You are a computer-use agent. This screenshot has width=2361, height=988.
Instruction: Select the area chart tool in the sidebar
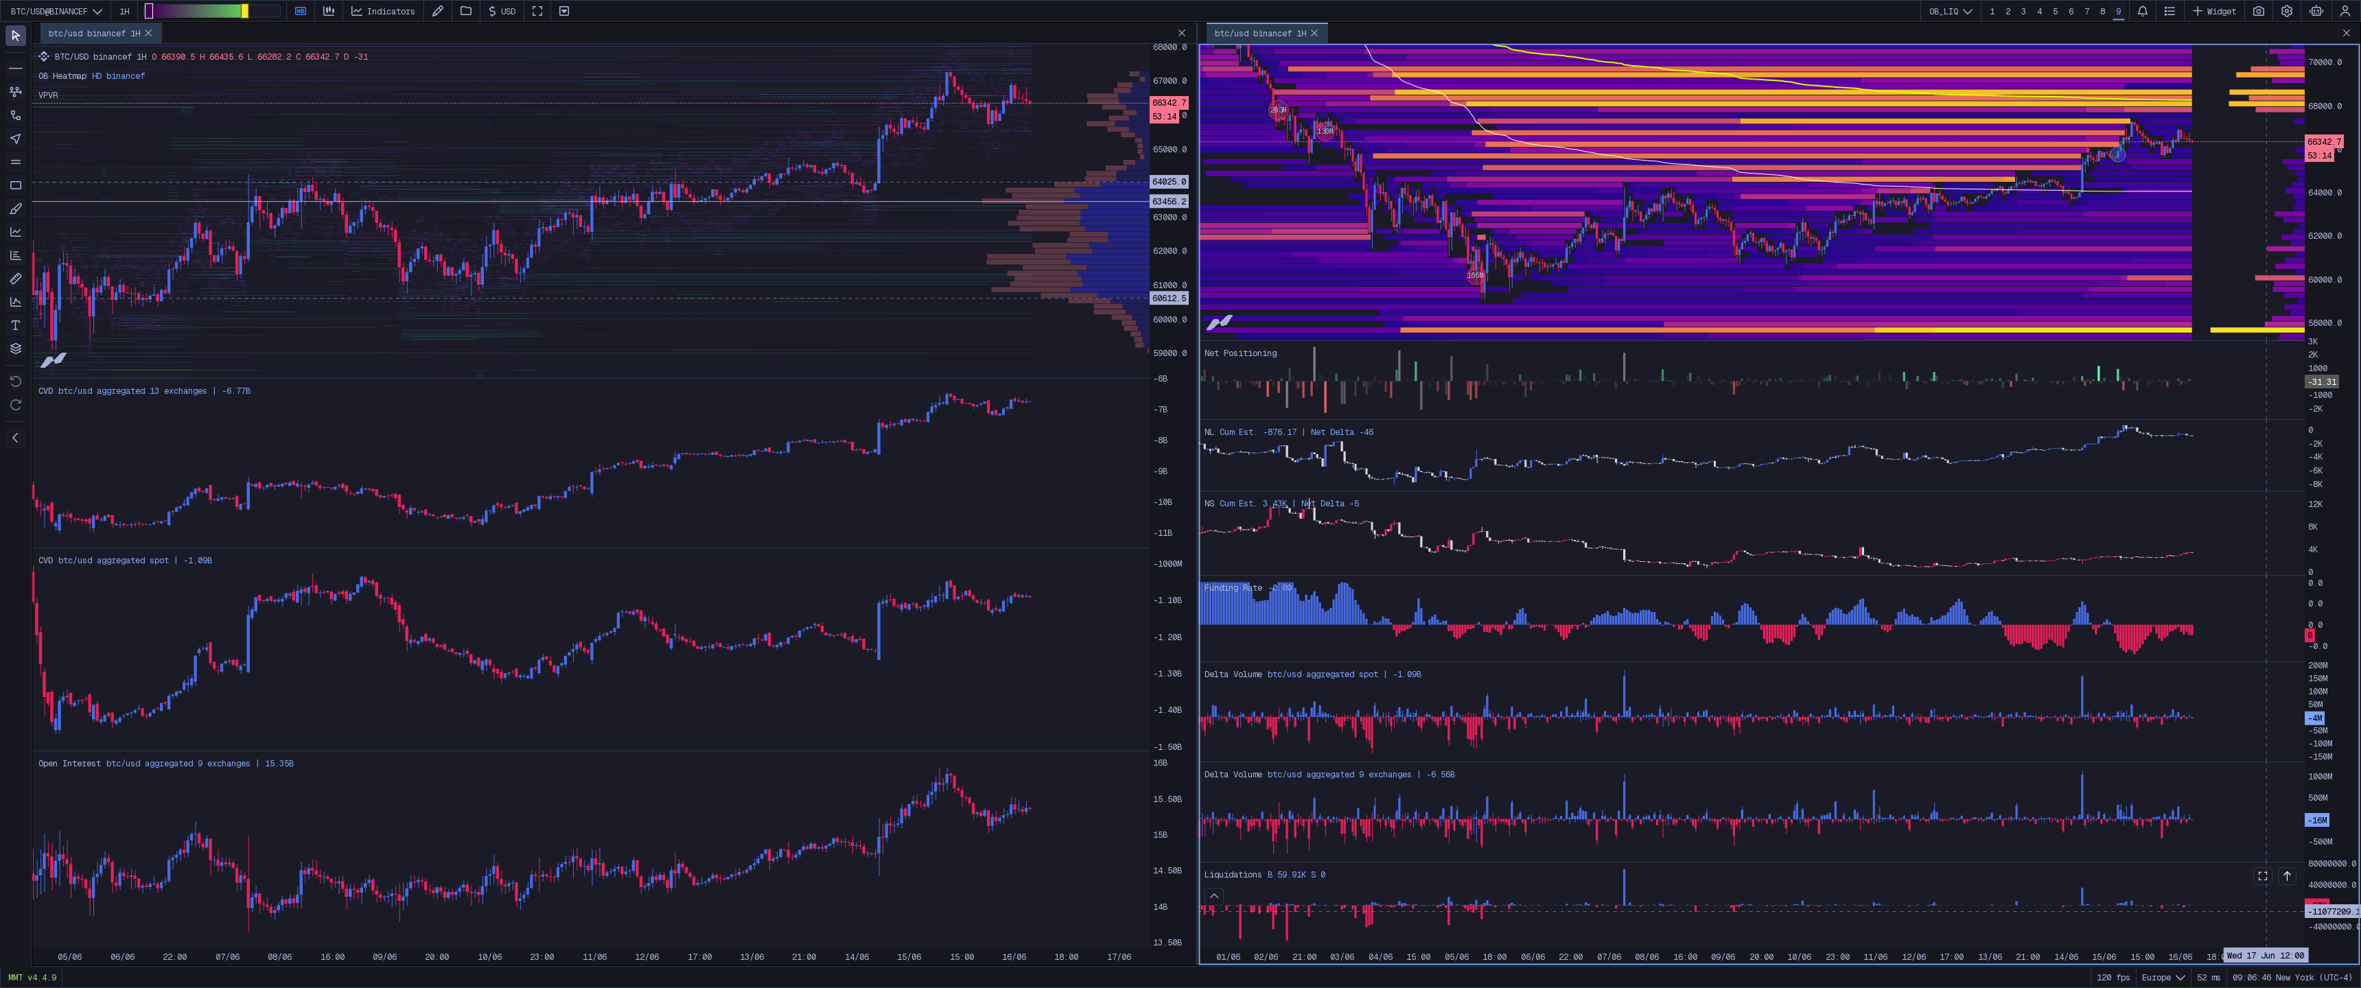click(16, 301)
